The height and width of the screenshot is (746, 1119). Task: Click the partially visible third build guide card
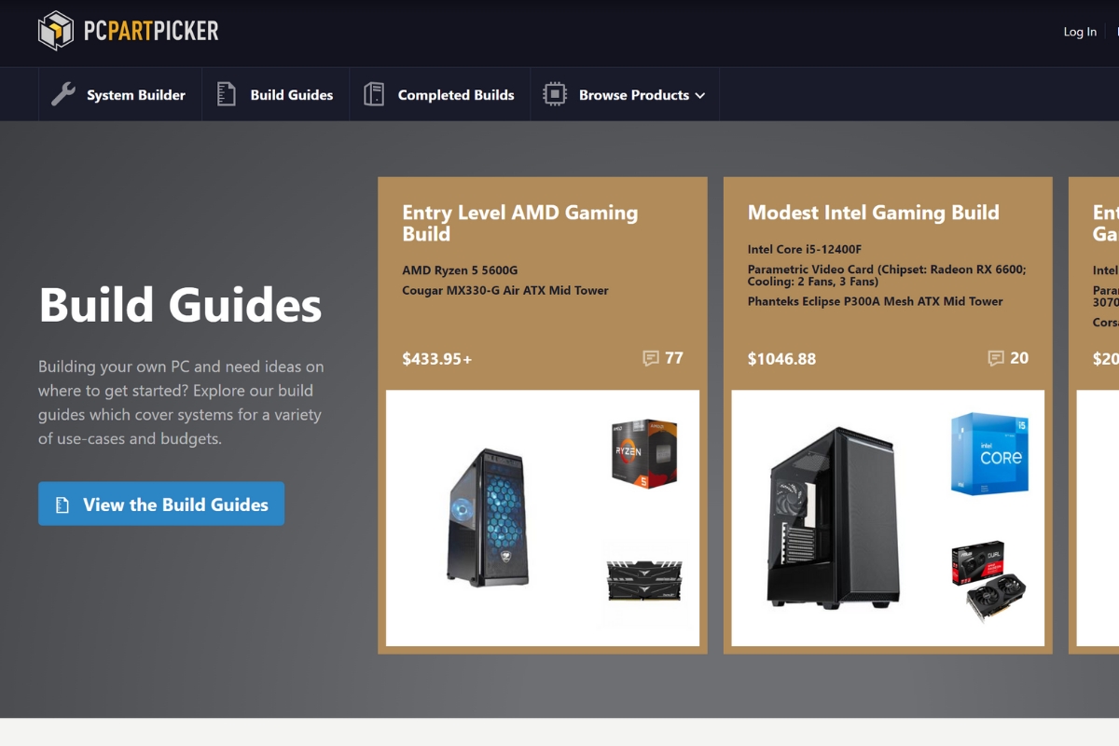point(1094,415)
